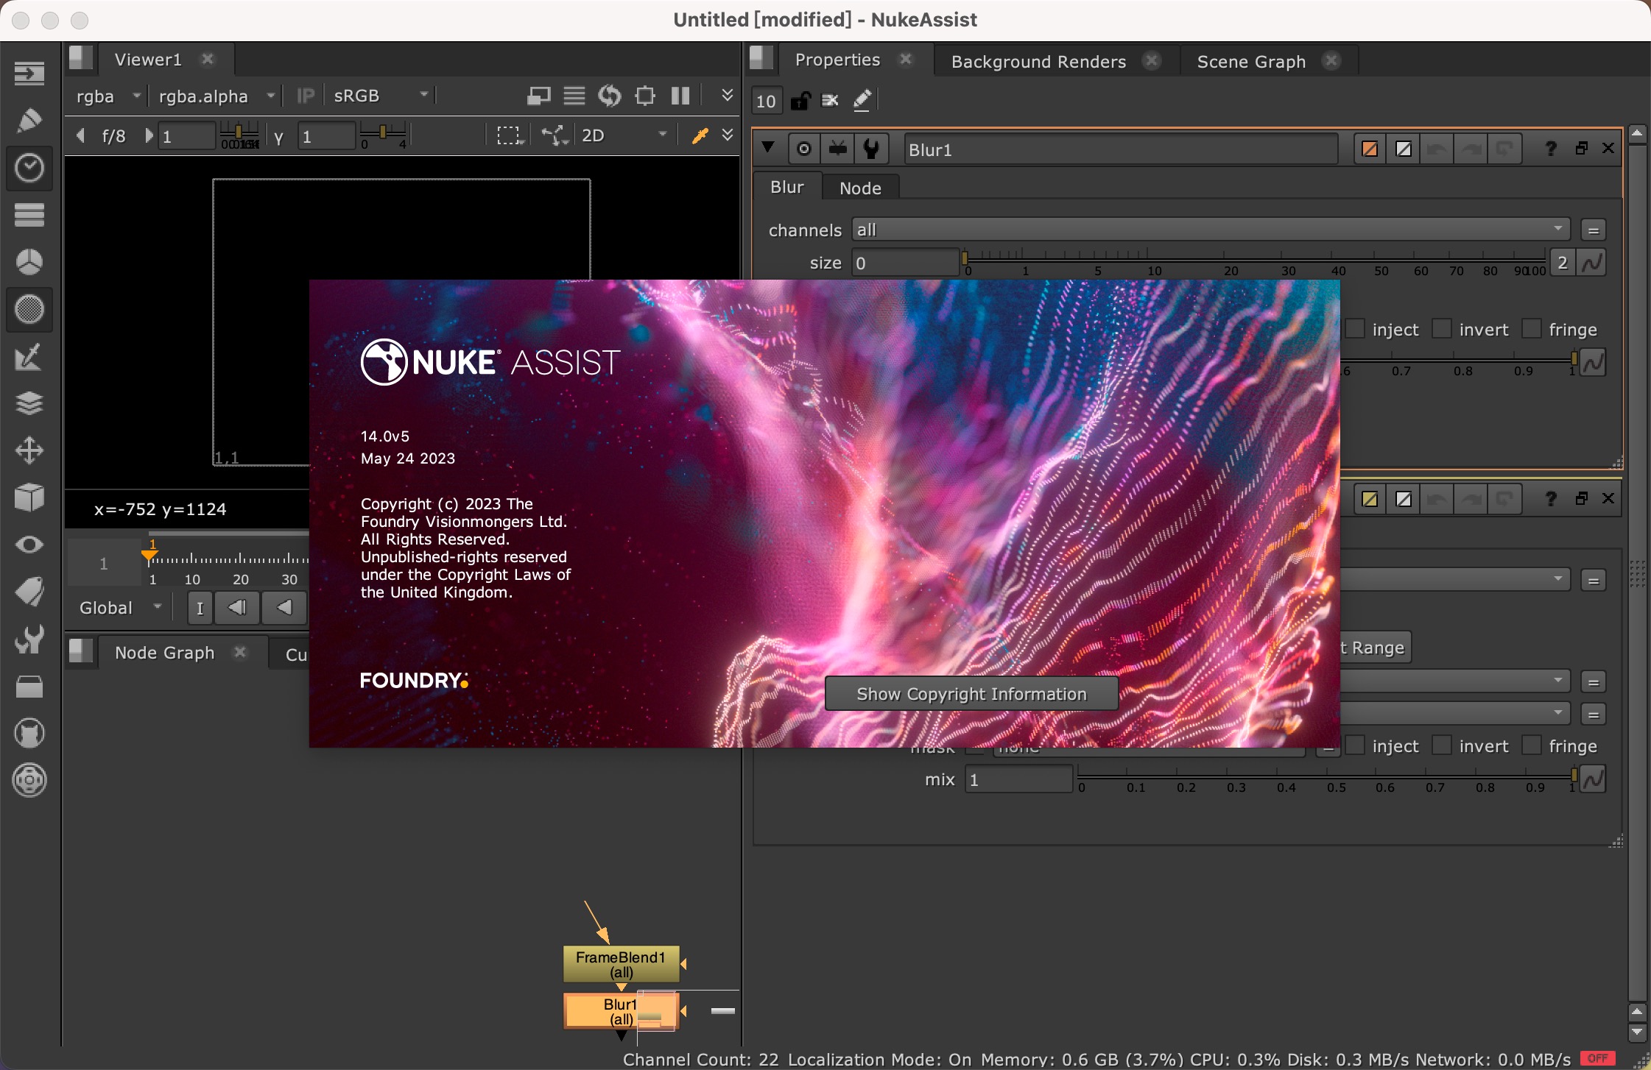Toggle the inject checkbox in Blur1 panel
The width and height of the screenshot is (1651, 1070).
pos(1355,328)
